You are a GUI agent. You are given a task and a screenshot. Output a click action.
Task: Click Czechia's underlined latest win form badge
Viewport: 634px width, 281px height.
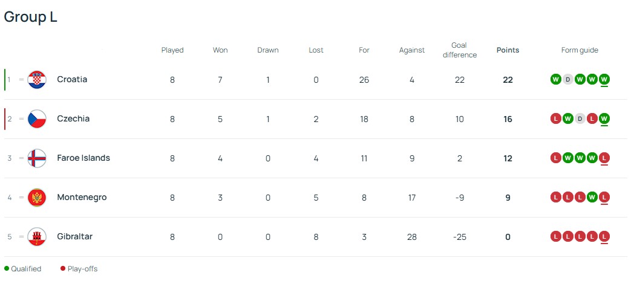pyautogui.click(x=604, y=119)
